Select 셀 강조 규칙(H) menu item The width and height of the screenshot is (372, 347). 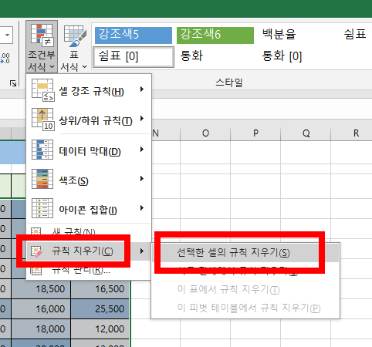tap(89, 90)
